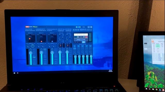
Task: Toggle EQ on master bus B1
Action: (87, 51)
